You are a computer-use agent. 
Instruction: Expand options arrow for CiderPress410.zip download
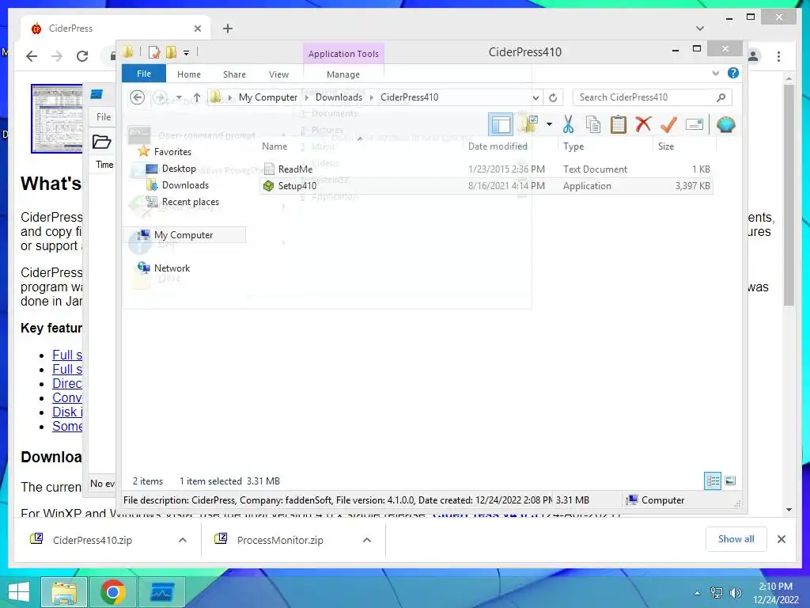click(x=183, y=540)
